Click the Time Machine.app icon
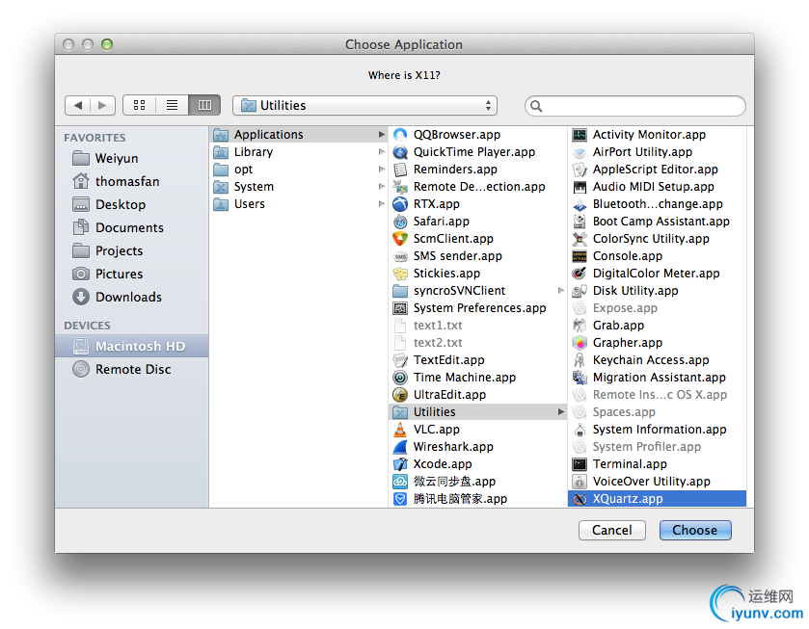 [400, 378]
